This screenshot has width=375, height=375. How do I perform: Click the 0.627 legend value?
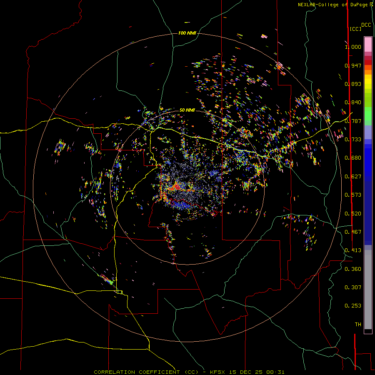click(353, 177)
